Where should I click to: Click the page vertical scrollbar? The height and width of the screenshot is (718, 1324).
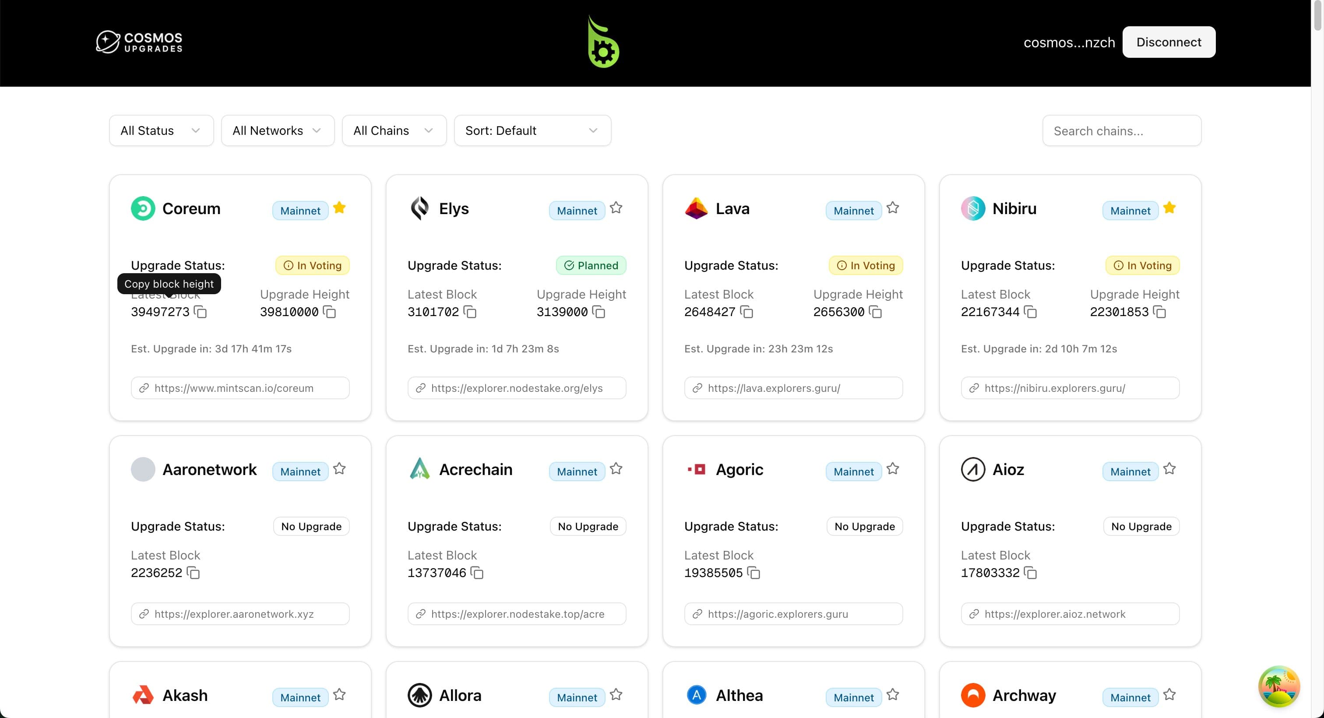(1317, 15)
